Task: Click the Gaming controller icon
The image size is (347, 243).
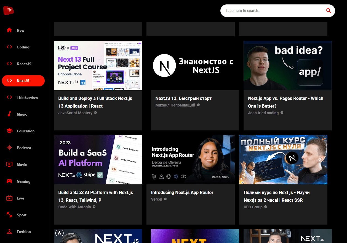Action: coord(9,181)
